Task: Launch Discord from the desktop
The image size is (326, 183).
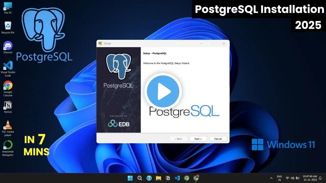Action: [x=8, y=48]
